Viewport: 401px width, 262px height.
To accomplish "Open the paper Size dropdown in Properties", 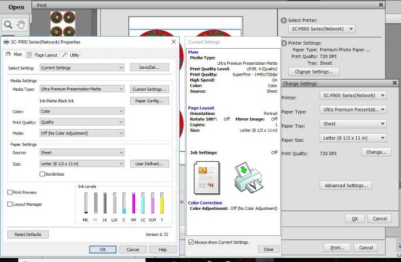I will click(82, 164).
